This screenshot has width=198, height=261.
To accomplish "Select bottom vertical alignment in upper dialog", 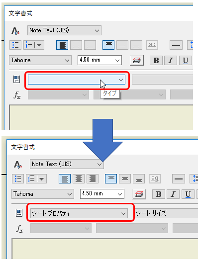I will pyautogui.click(x=136, y=45).
